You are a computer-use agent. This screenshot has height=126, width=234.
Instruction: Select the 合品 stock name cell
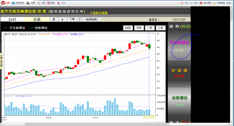click(x=37, y=19)
